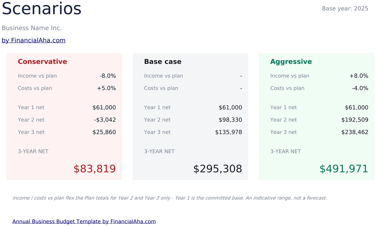Select the Aggressive scenario heading
The width and height of the screenshot is (376, 226).
(291, 62)
